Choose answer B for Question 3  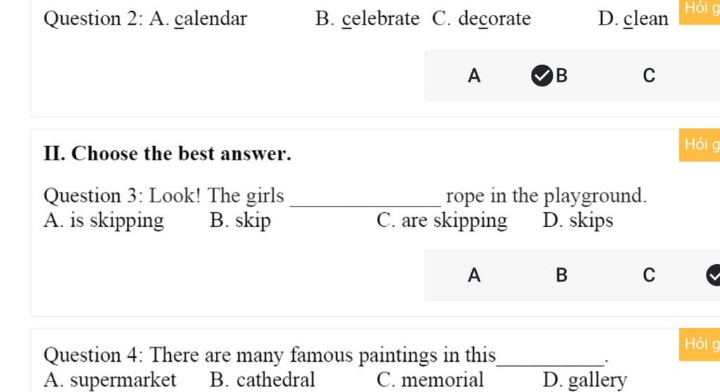pos(561,275)
